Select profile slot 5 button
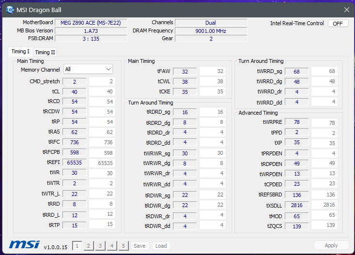 pos(123,246)
